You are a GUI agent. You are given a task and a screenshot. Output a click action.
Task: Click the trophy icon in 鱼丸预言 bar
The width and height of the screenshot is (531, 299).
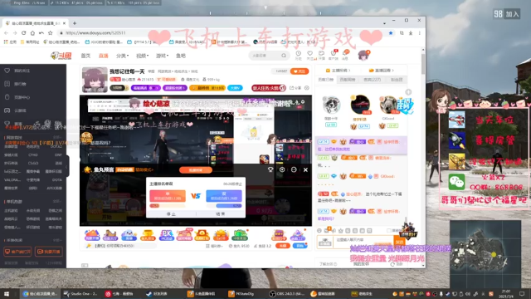pyautogui.click(x=270, y=169)
